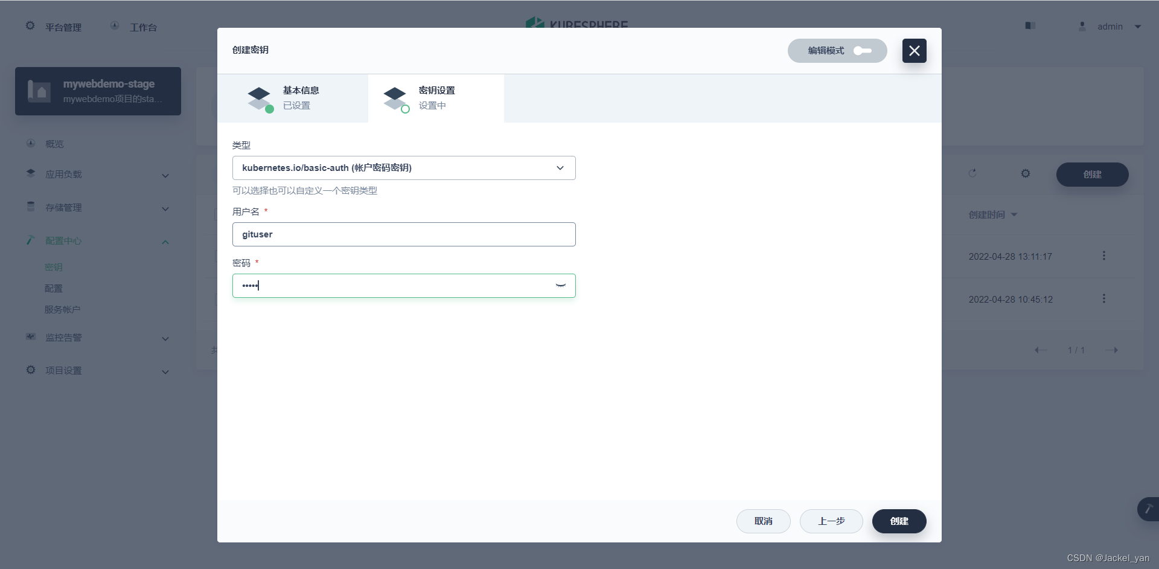
Task: Go to previous page arrow
Action: [x=1041, y=350]
